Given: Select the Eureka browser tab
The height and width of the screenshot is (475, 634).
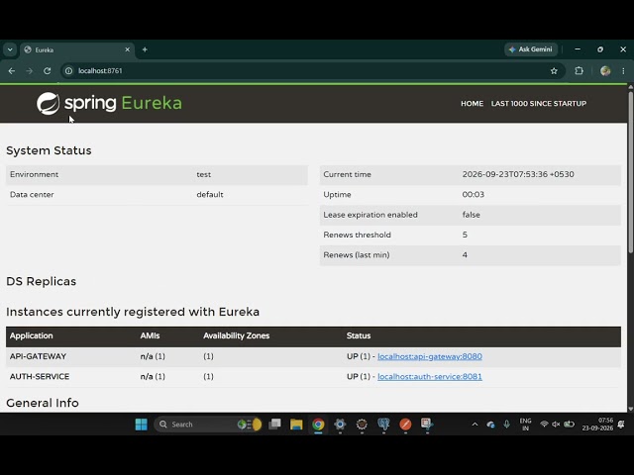Looking at the screenshot, I should pos(77,49).
